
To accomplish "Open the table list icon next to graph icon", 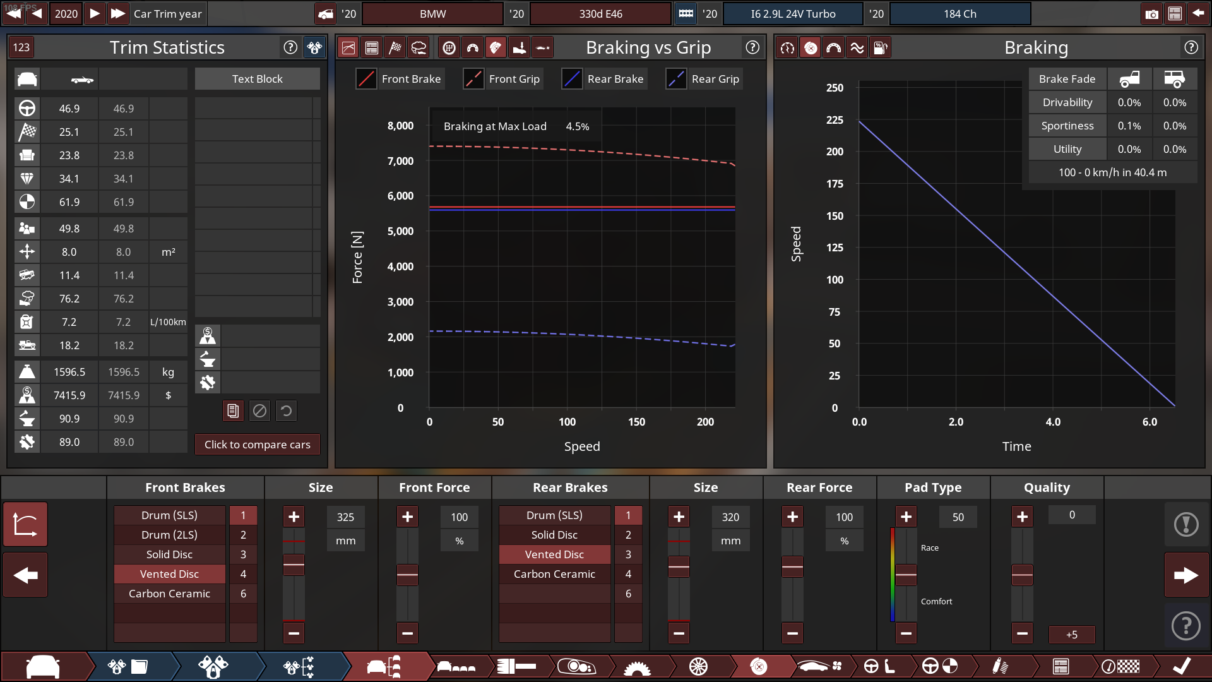I will [372, 47].
